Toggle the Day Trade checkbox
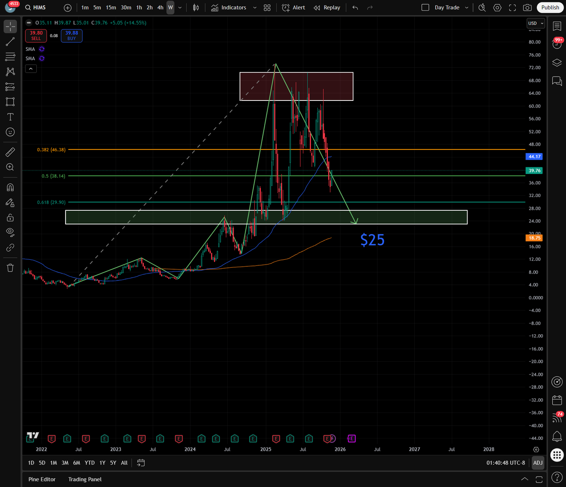 tap(424, 8)
